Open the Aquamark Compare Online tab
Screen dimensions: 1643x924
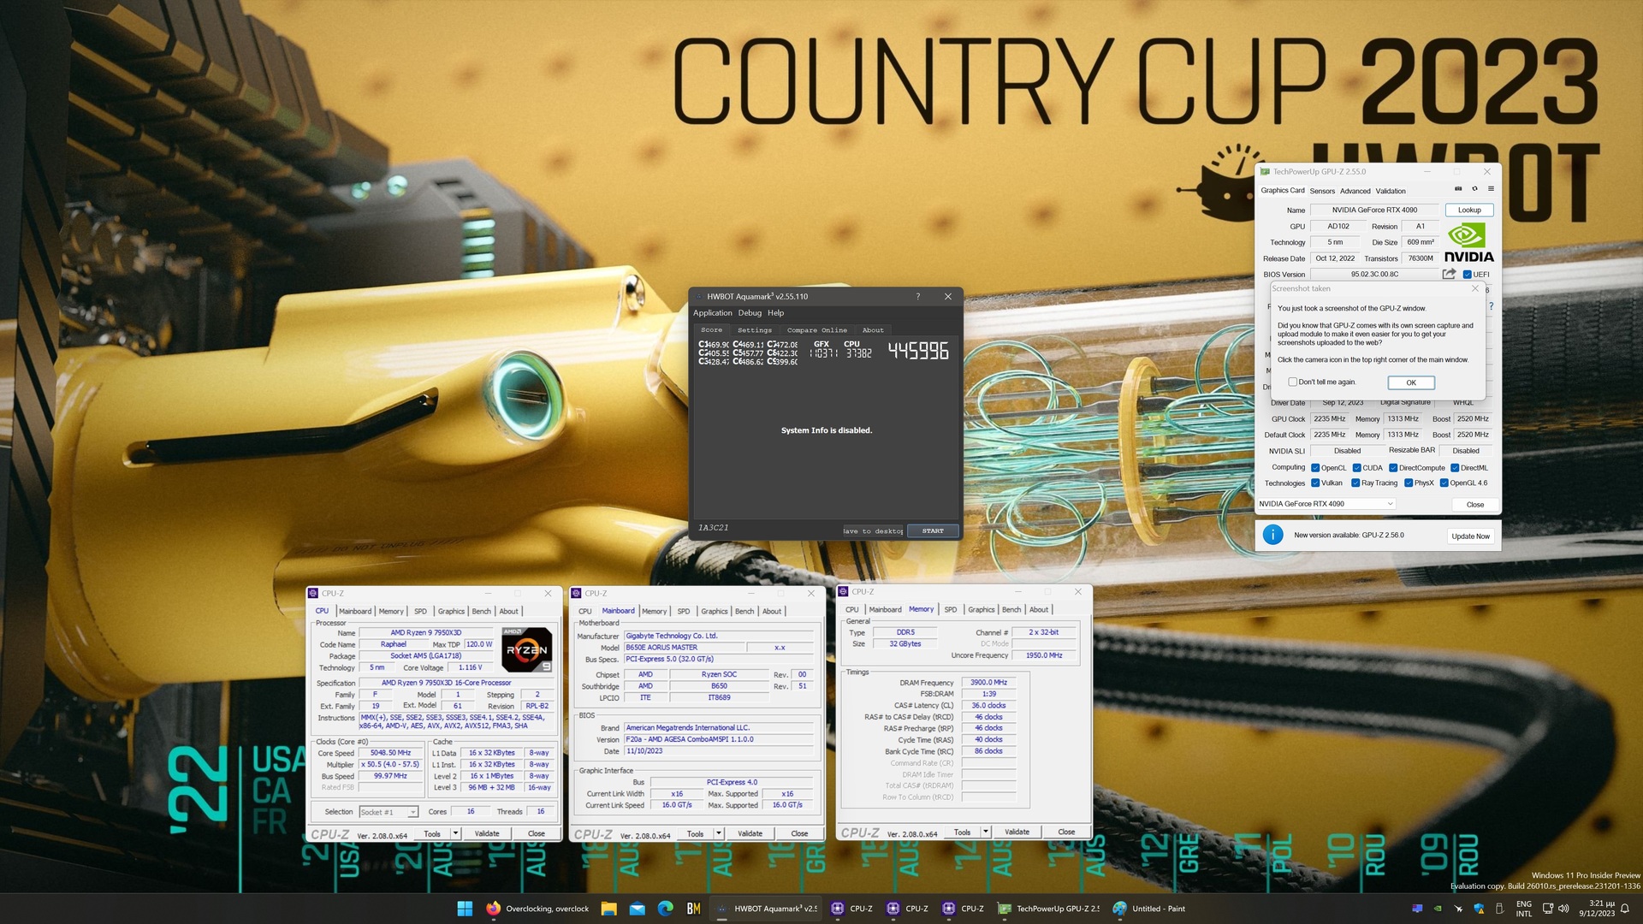pos(817,329)
